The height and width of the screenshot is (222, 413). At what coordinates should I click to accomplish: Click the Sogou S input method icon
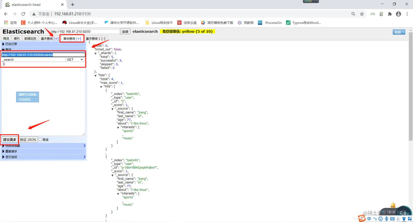362,218
